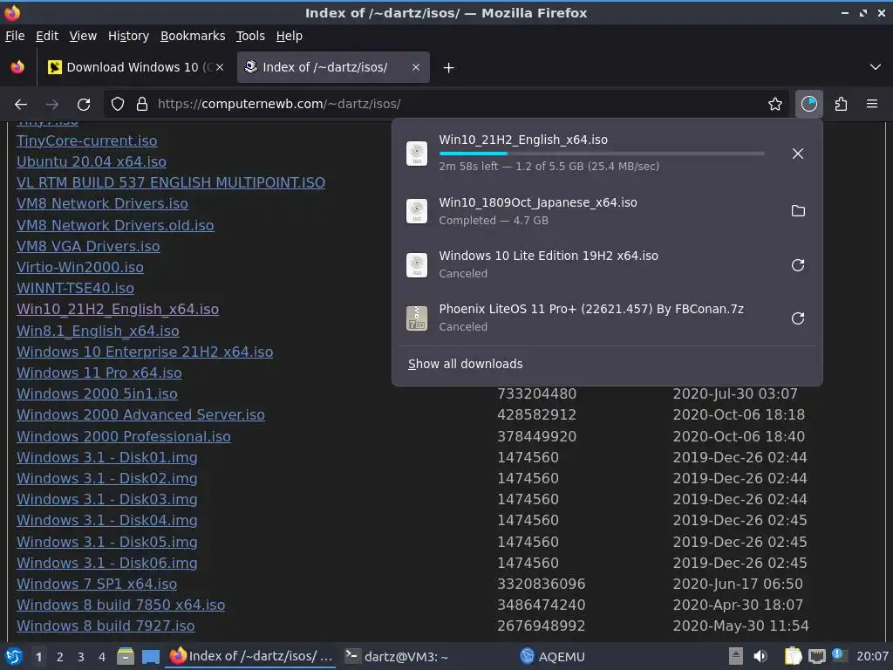
Task: Click the Win10_21H2 iso file icon in downloads
Action: point(417,154)
